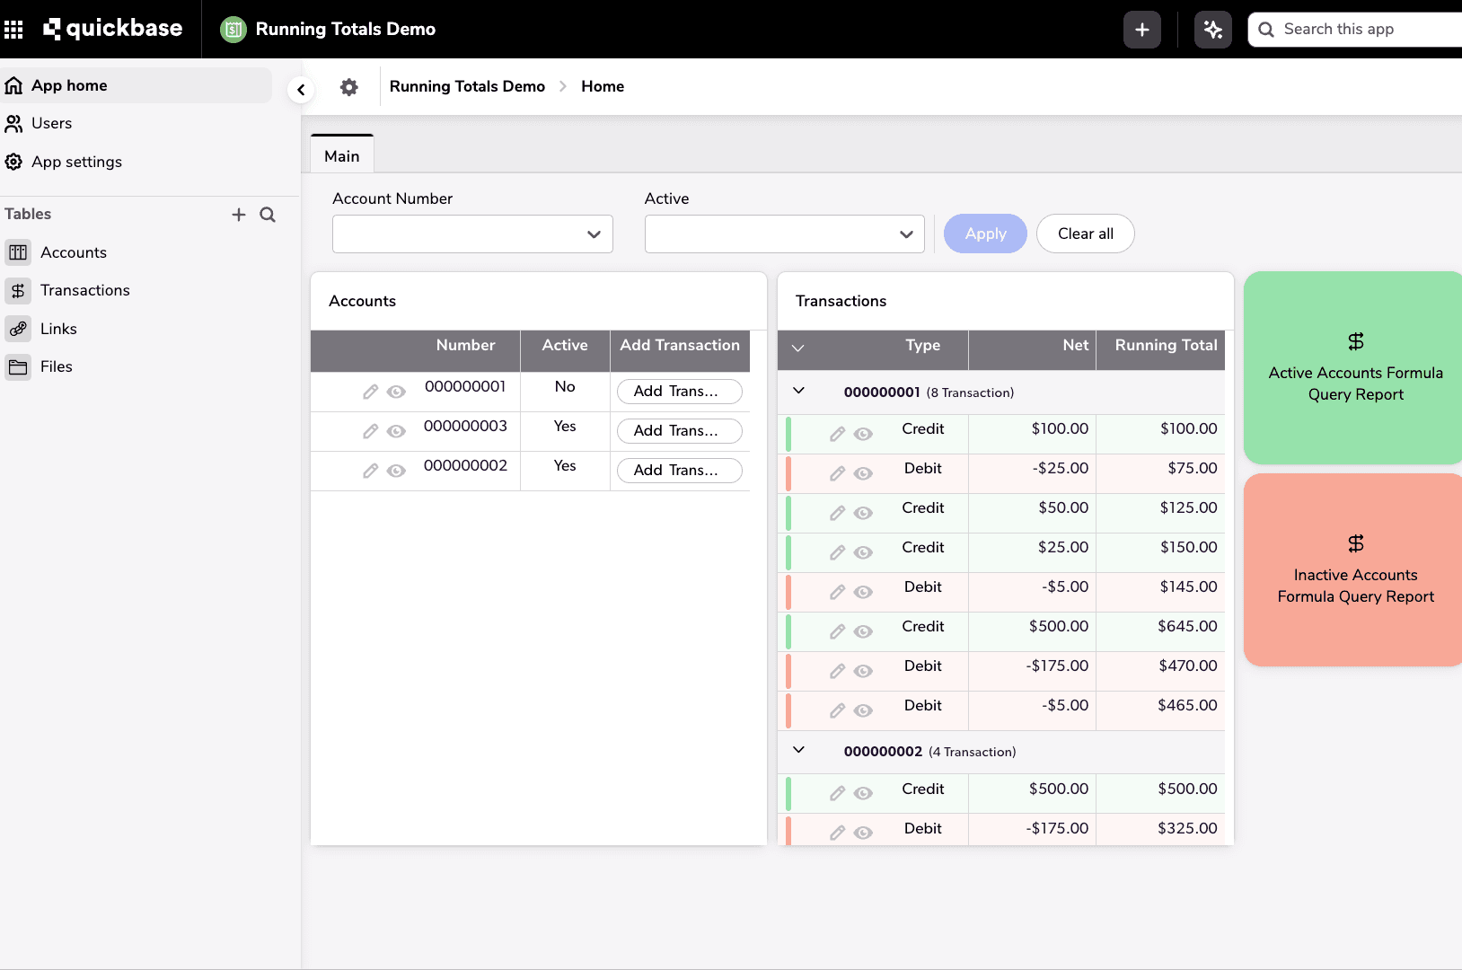Click the Links table in the sidebar

pyautogui.click(x=19, y=328)
